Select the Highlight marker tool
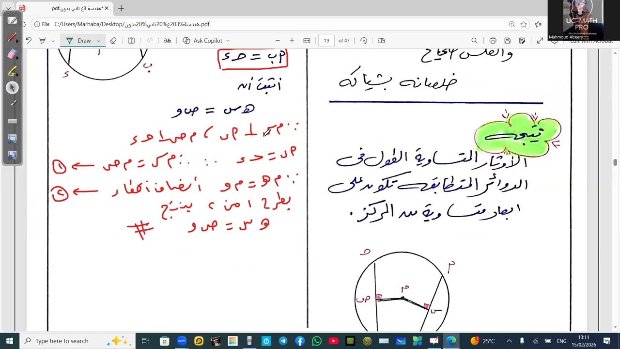The height and width of the screenshot is (349, 620). coord(43,41)
